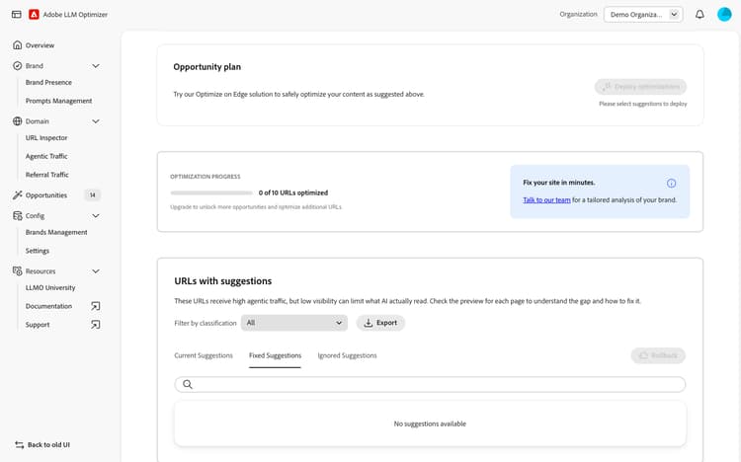Click the Opportunities count badge
Screen dimensions: 741x462
click(x=92, y=195)
